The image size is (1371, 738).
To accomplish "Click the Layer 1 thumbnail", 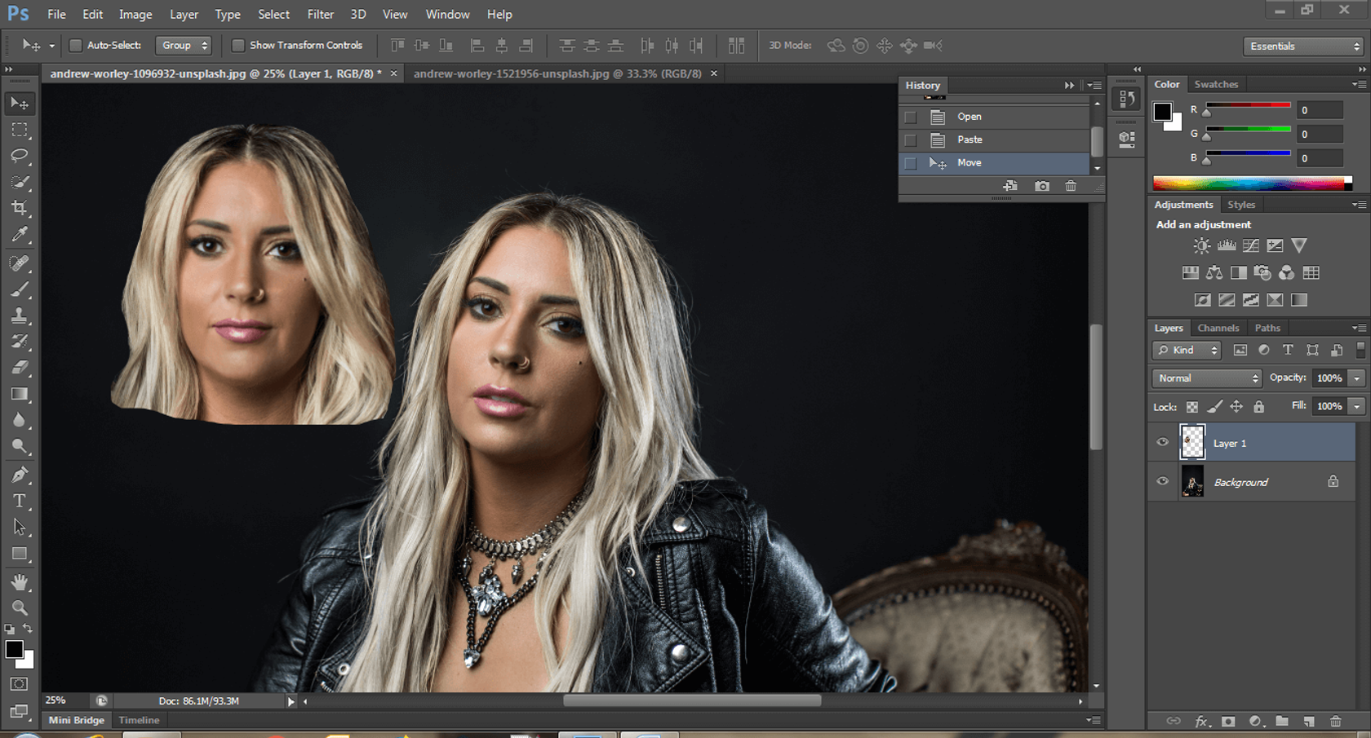I will (x=1192, y=441).
